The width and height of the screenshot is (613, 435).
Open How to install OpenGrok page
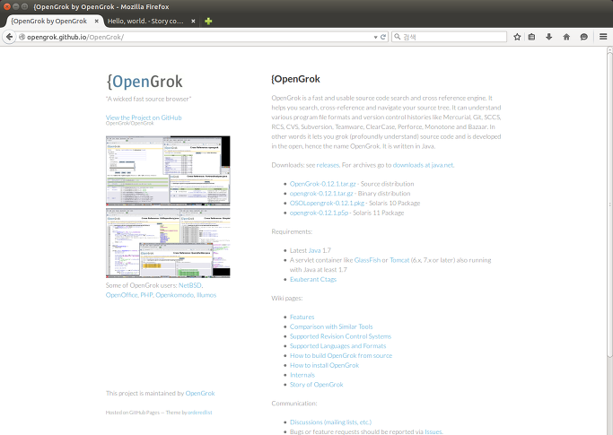click(324, 365)
